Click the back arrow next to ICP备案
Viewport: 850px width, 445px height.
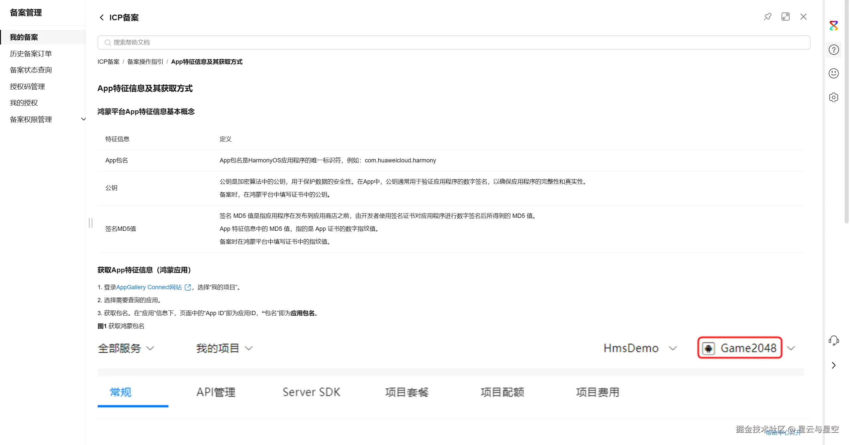(x=102, y=17)
